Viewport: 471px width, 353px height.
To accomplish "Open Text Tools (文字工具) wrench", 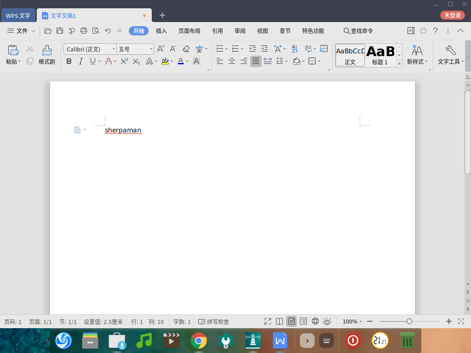I will (x=451, y=55).
